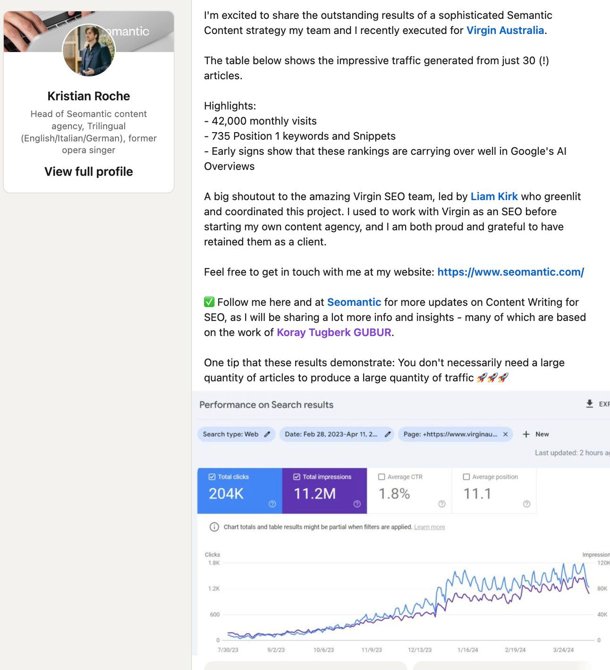Image resolution: width=610 pixels, height=670 pixels.
Task: Open Kristian Roche's profile photo
Action: 89,50
